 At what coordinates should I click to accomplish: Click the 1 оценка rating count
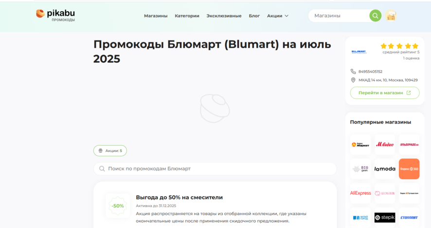tap(411, 58)
